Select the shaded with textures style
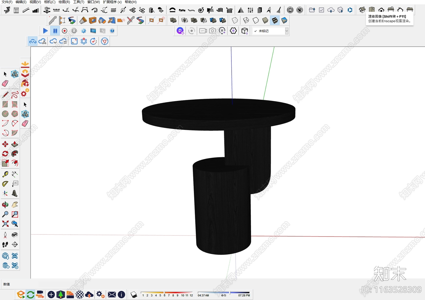Screen dimensions: 425x300 275,20
